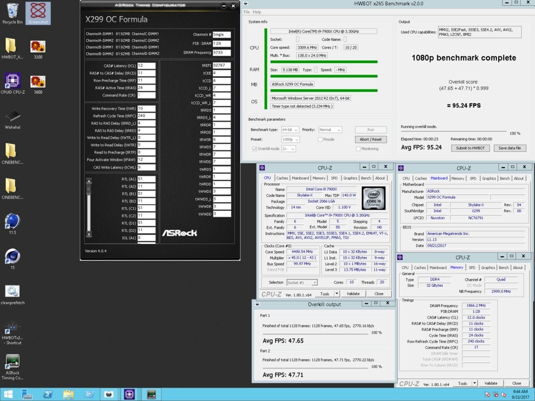Launch the cleanprefetch desktop icon
Viewport: 535px width, 401px height.
pos(12,292)
